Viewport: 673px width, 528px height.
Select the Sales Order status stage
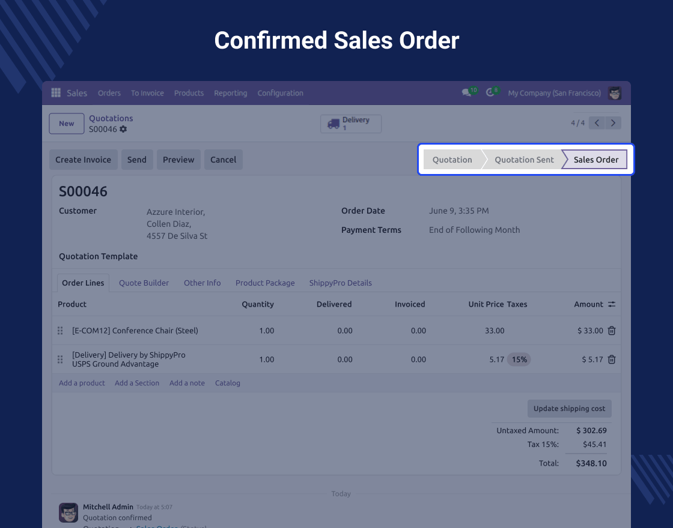[595, 160]
